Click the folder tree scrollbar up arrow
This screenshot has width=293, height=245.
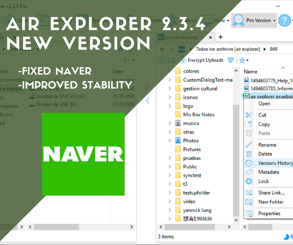[236, 71]
